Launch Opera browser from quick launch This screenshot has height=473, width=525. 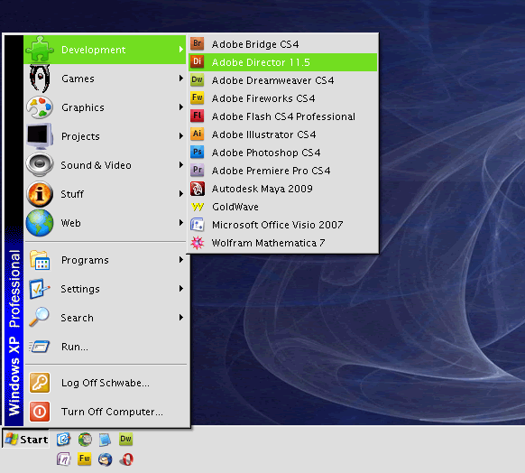click(126, 459)
